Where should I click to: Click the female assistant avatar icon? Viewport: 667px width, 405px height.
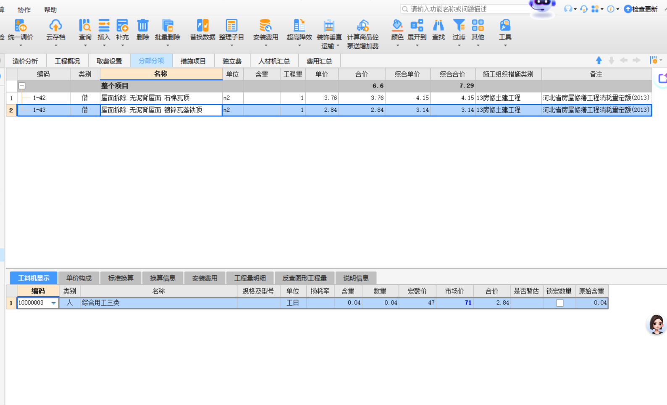pos(656,324)
